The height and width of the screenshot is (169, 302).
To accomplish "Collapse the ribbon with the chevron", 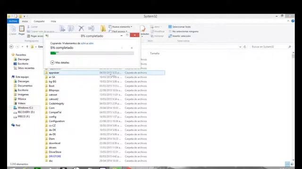I will [288, 21].
